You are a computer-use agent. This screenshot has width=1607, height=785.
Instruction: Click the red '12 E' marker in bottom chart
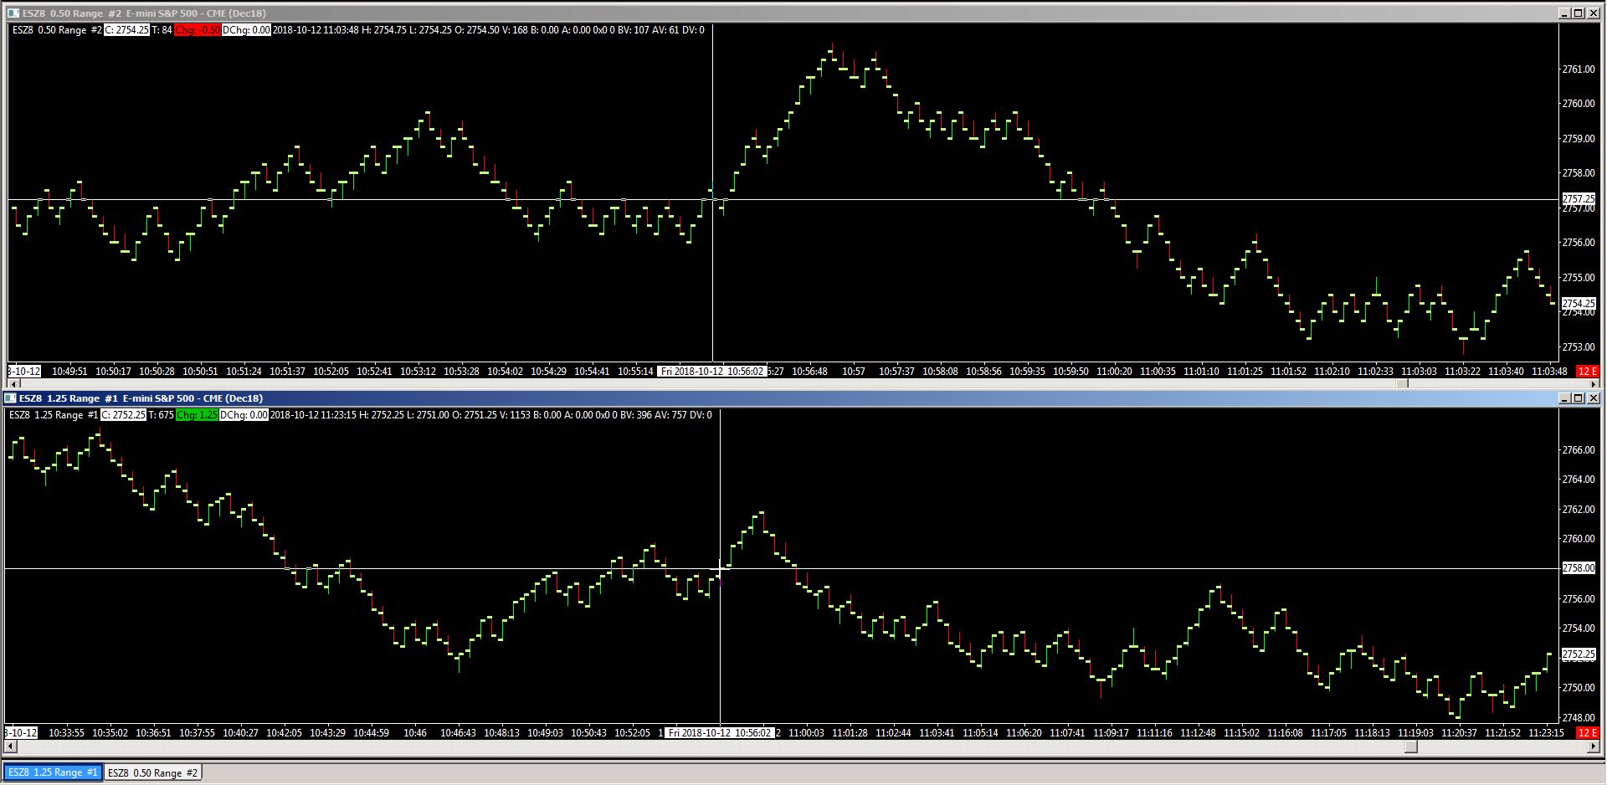point(1588,733)
